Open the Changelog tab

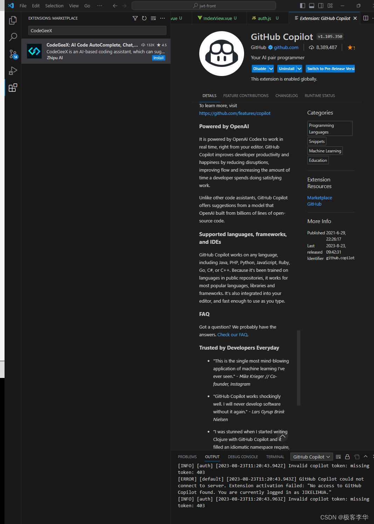pyautogui.click(x=286, y=96)
